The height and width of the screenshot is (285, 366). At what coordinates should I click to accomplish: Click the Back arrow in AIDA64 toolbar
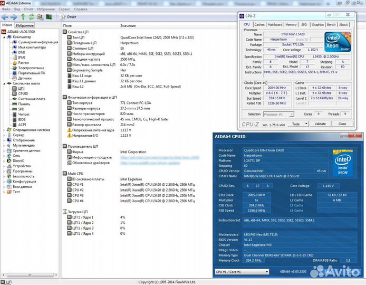(x=5, y=17)
